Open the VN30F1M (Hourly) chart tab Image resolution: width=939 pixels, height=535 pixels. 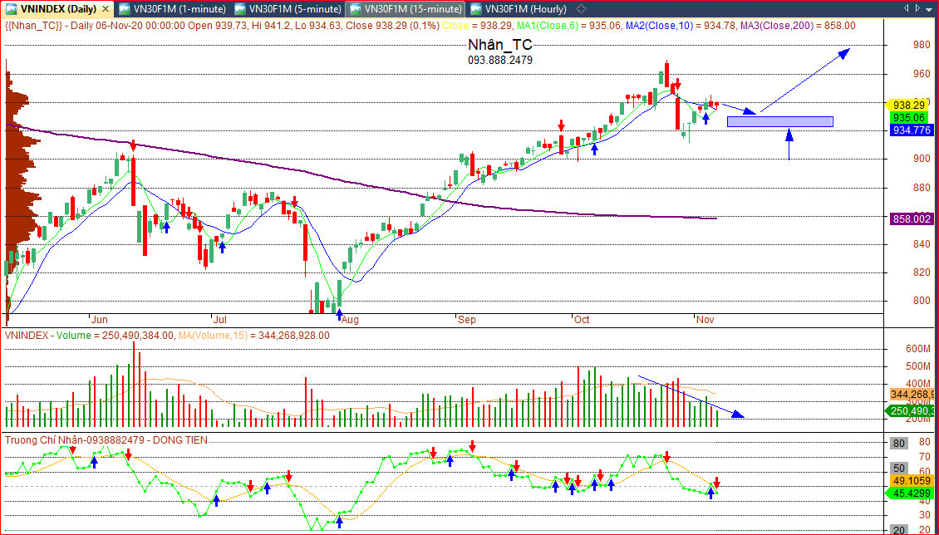pyautogui.click(x=519, y=9)
